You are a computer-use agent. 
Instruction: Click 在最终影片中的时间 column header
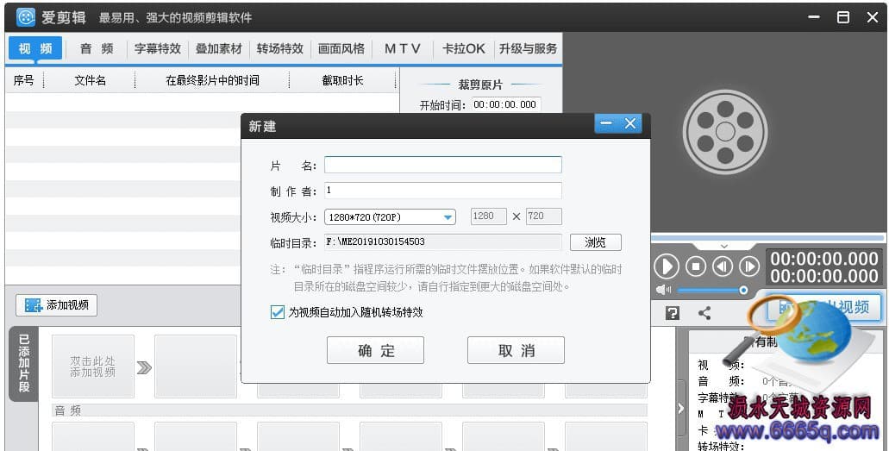tap(212, 80)
